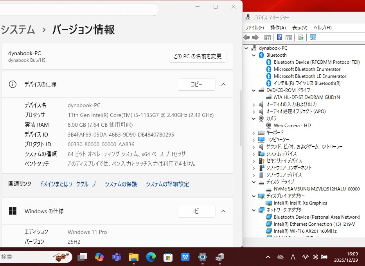The height and width of the screenshot is (266, 365).
Task: Open File Explorer from the taskbar
Action: point(134,257)
